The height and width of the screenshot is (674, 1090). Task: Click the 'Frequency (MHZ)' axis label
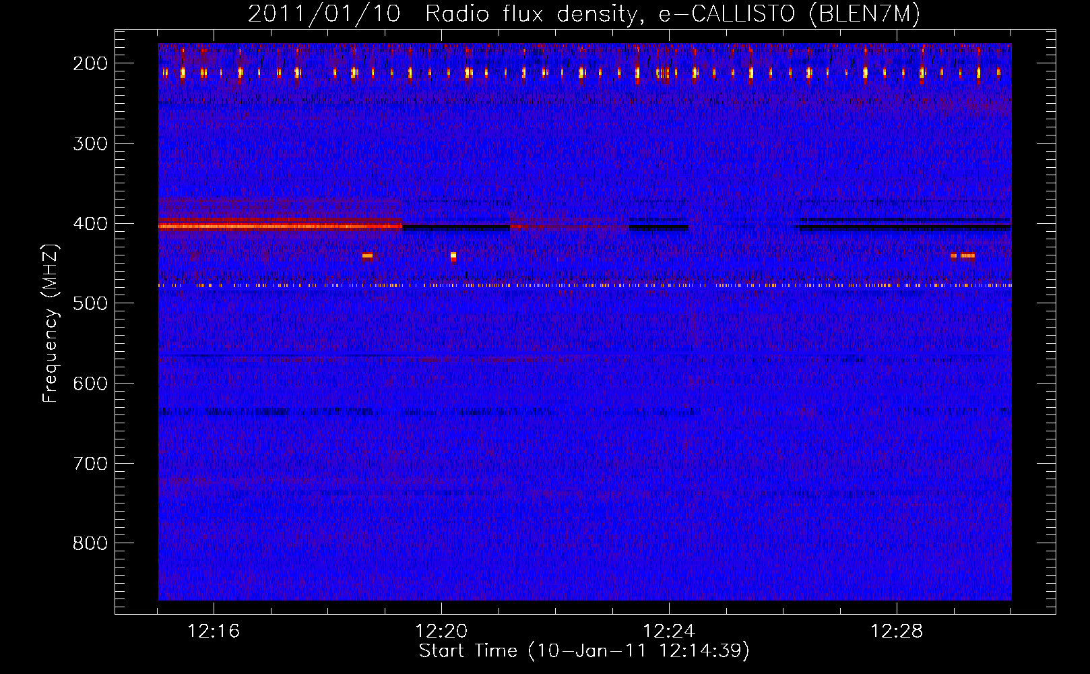[51, 323]
